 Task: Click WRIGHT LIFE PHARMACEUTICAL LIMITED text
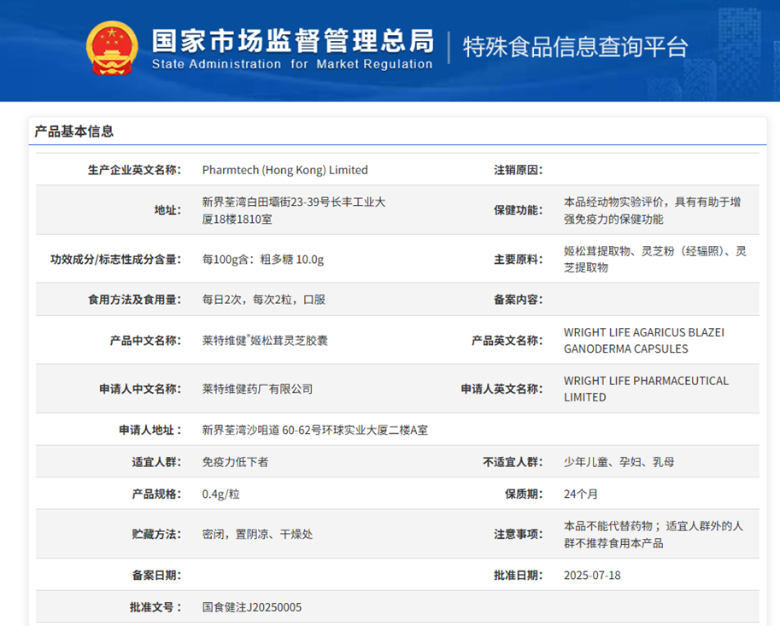coord(646,389)
